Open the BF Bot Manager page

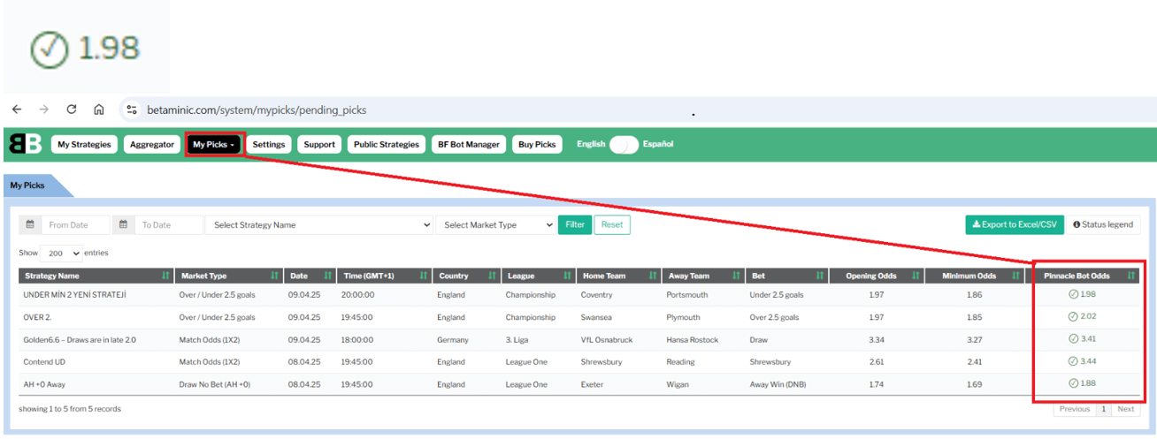(x=469, y=144)
